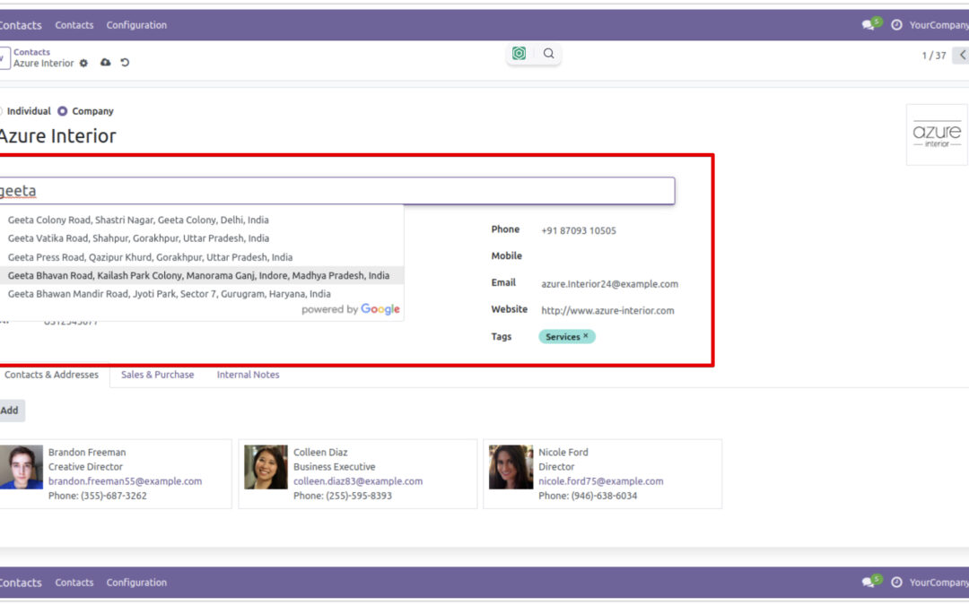Open colleen.diaz83@example.com email link
The image size is (969, 605).
click(x=358, y=481)
